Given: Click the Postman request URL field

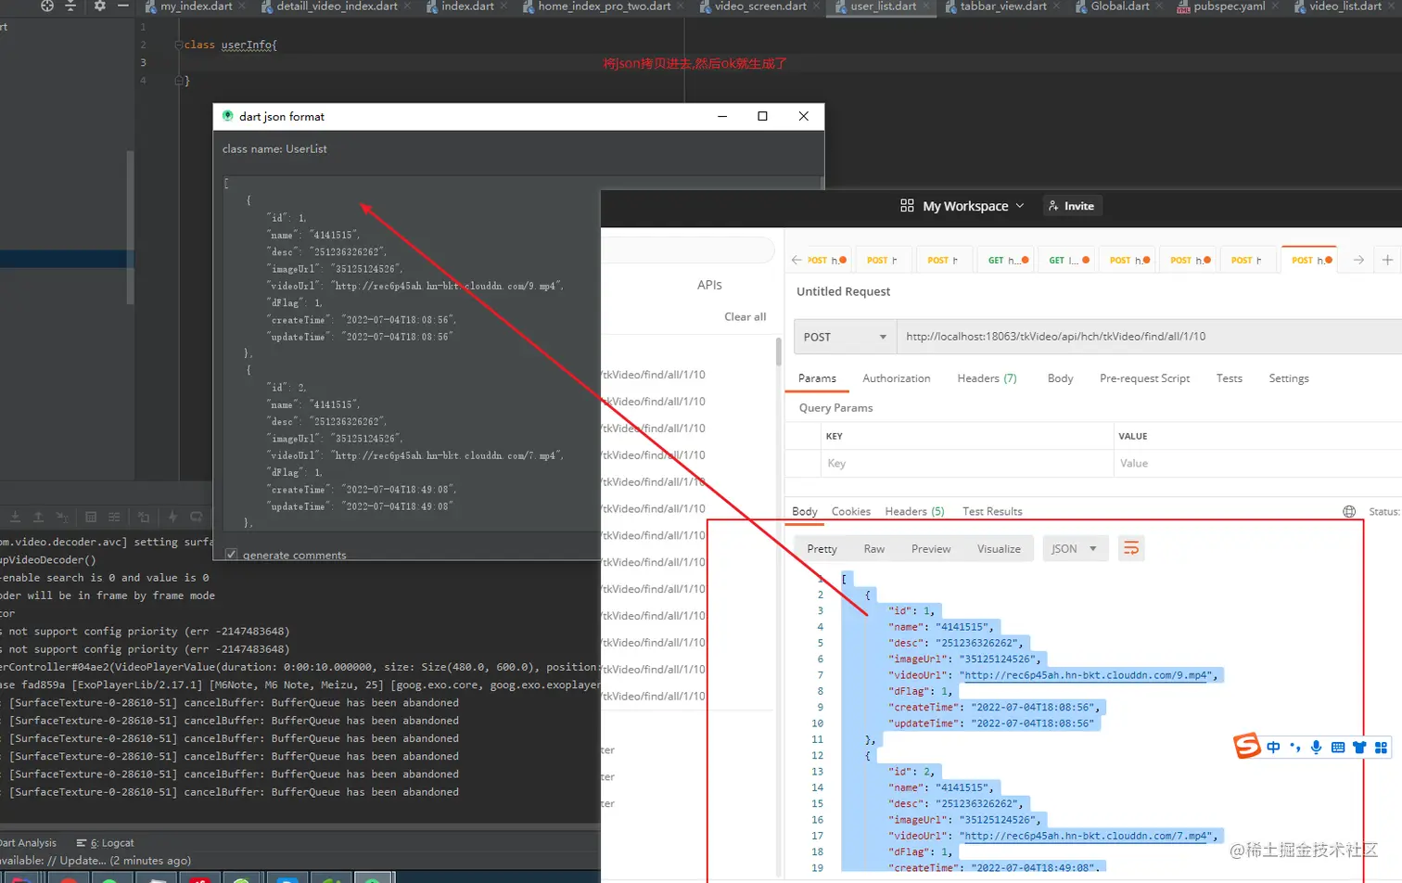Looking at the screenshot, I should 1149,337.
